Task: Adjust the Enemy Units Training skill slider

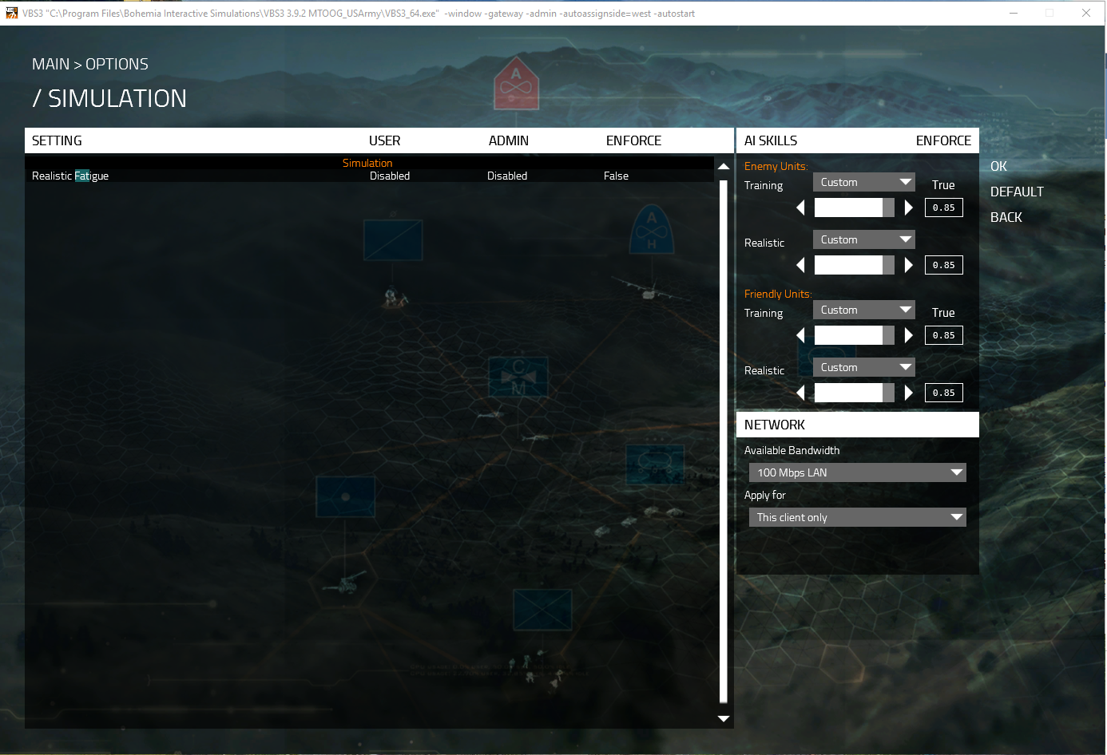Action: [x=854, y=208]
